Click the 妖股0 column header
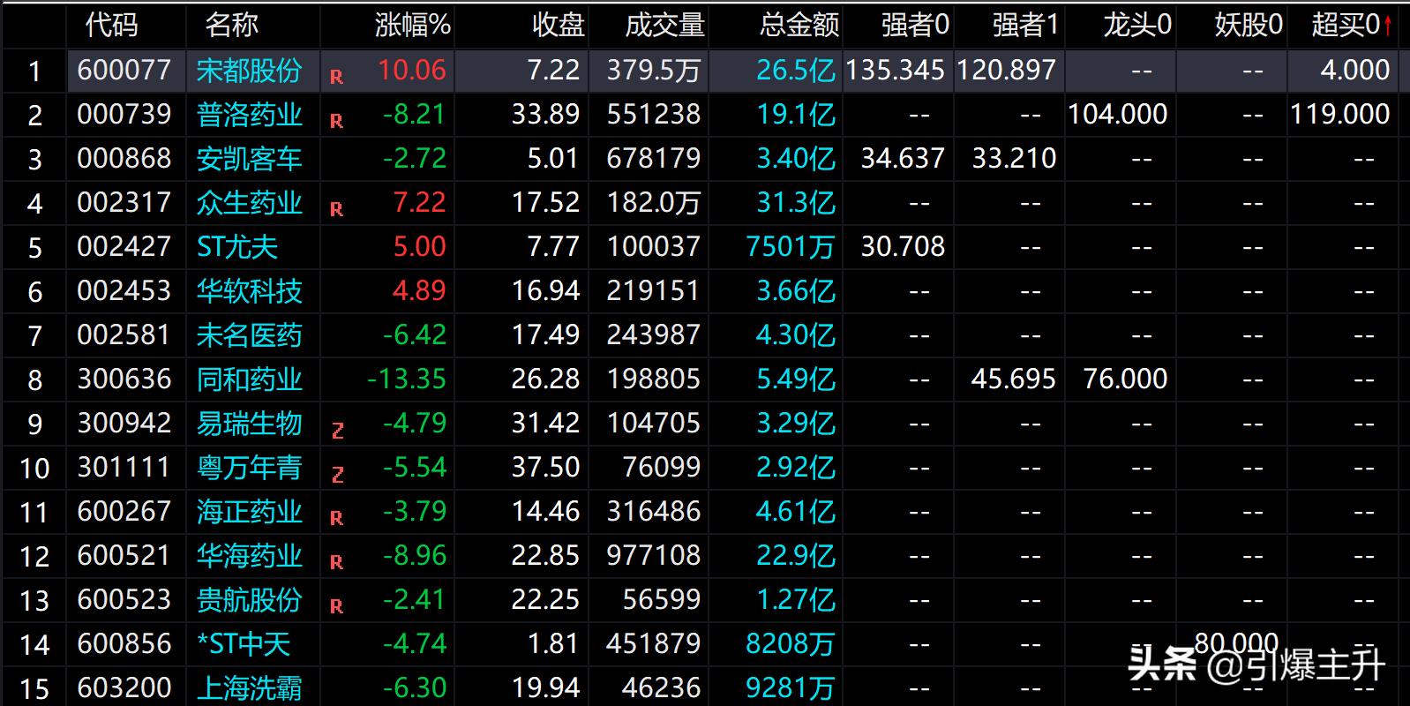This screenshot has width=1410, height=706. pos(1249,25)
